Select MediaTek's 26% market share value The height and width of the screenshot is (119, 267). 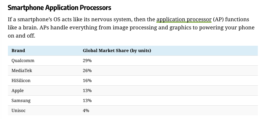(87, 71)
